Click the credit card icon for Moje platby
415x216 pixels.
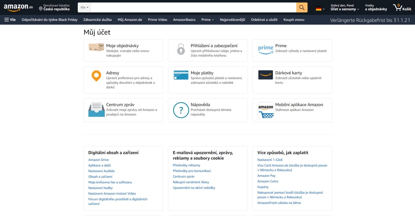(x=181, y=75)
